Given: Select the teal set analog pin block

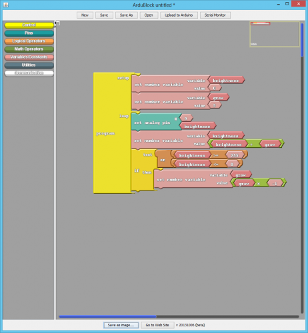Looking at the screenshot, I should point(155,122).
